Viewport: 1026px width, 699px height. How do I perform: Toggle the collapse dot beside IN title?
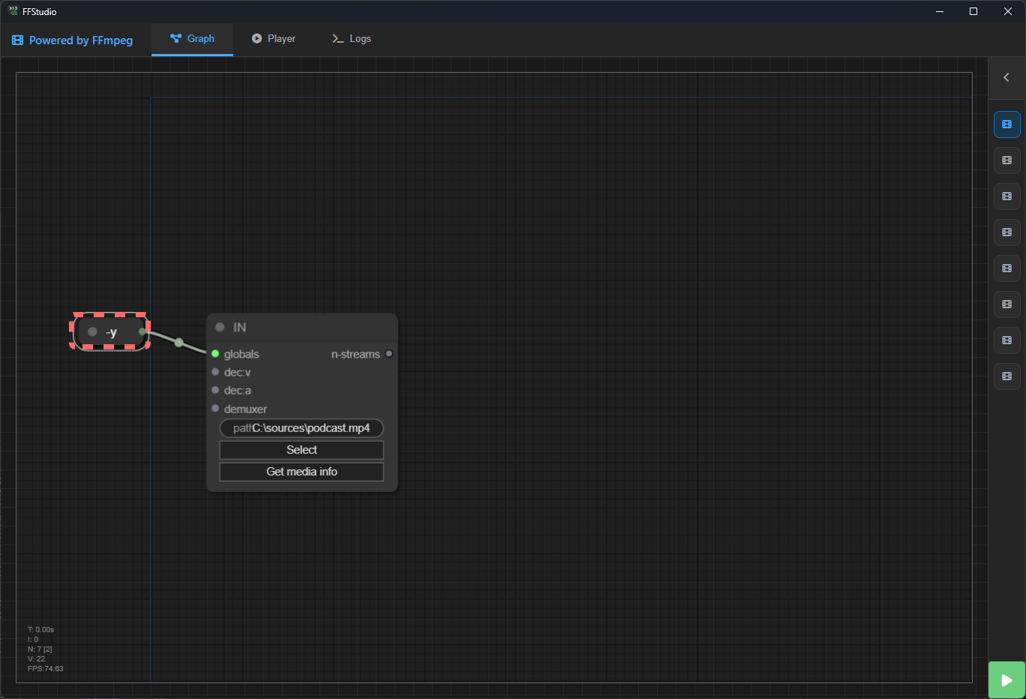pos(220,327)
